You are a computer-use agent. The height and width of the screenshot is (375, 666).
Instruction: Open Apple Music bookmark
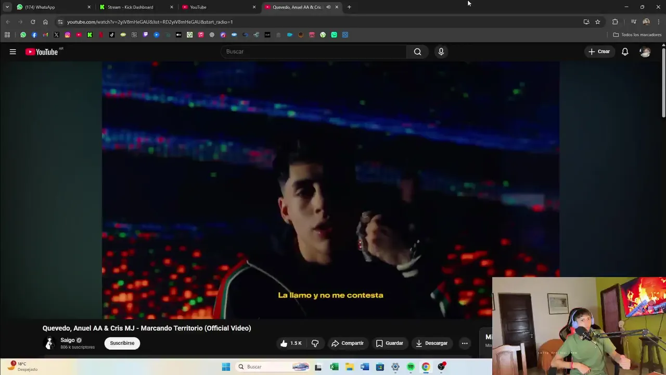coord(201,35)
